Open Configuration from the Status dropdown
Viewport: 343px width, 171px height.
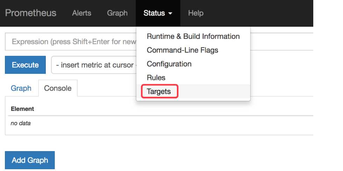(x=169, y=64)
